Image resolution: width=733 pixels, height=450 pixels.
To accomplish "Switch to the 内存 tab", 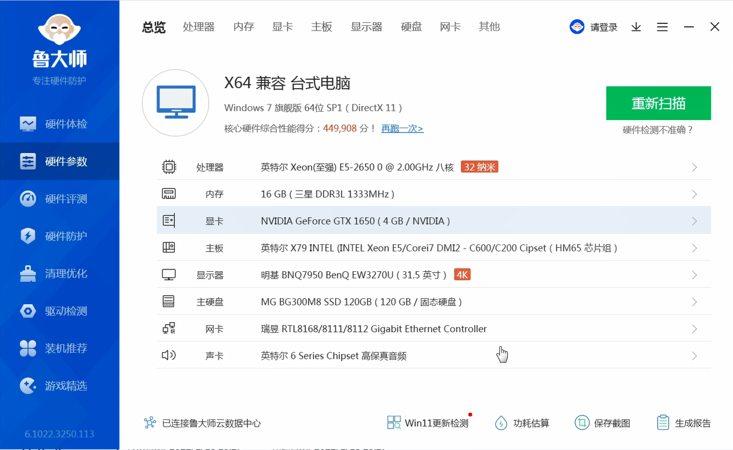I will pos(244,26).
